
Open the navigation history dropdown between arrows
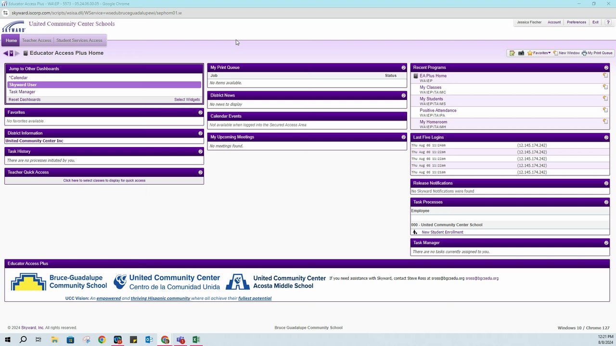coord(11,53)
